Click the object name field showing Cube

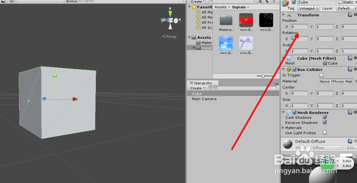pos(317,2)
